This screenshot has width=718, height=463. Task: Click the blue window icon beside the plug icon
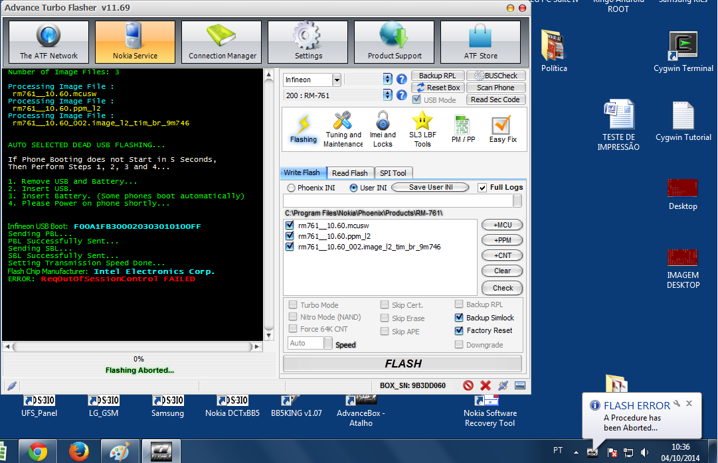(x=519, y=385)
